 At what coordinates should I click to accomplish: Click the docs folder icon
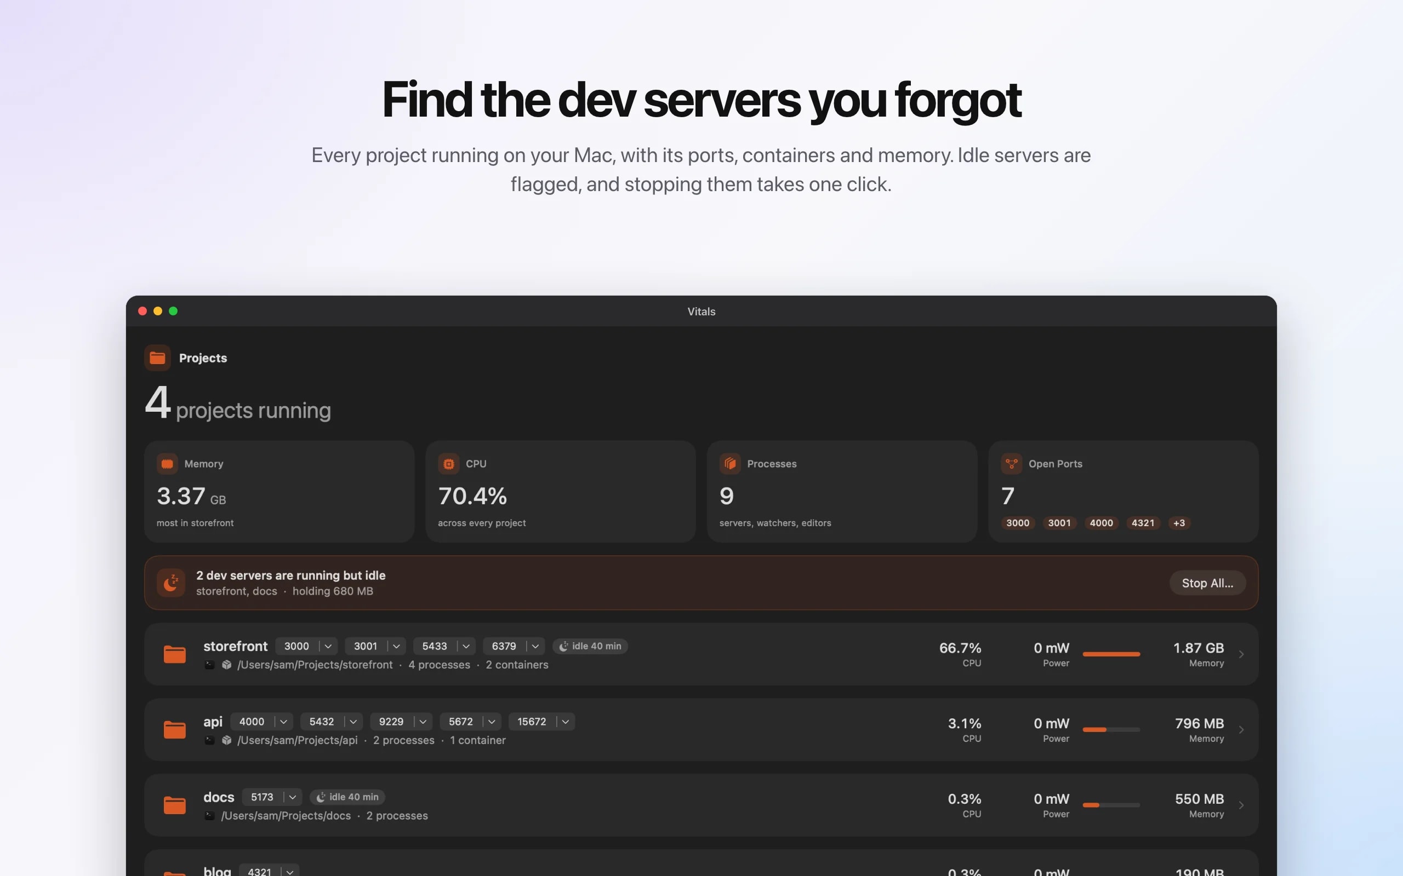174,805
